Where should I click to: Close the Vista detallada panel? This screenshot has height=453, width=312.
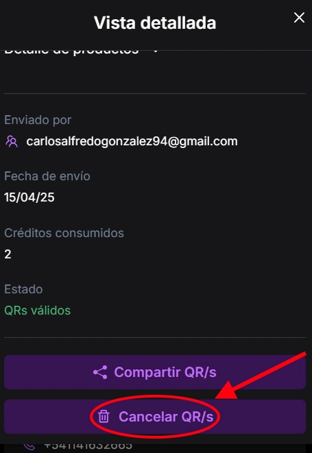coord(299,18)
